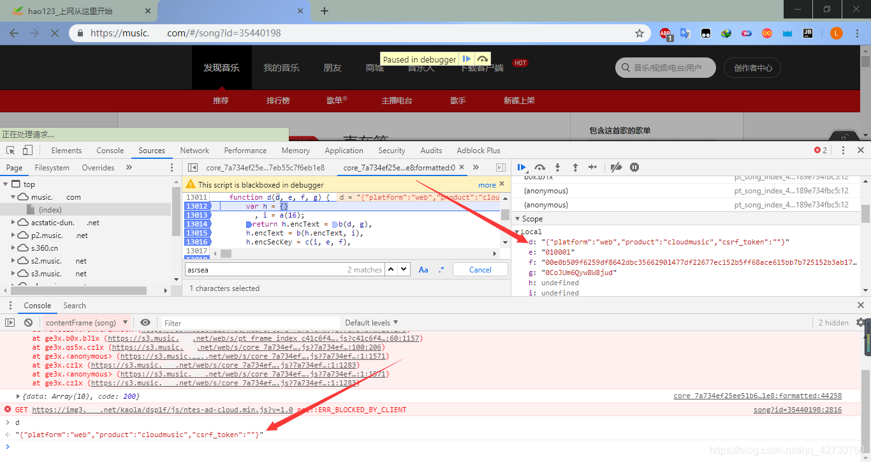The width and height of the screenshot is (871, 462).
Task: Deactivate all breakpoints
Action: (616, 167)
